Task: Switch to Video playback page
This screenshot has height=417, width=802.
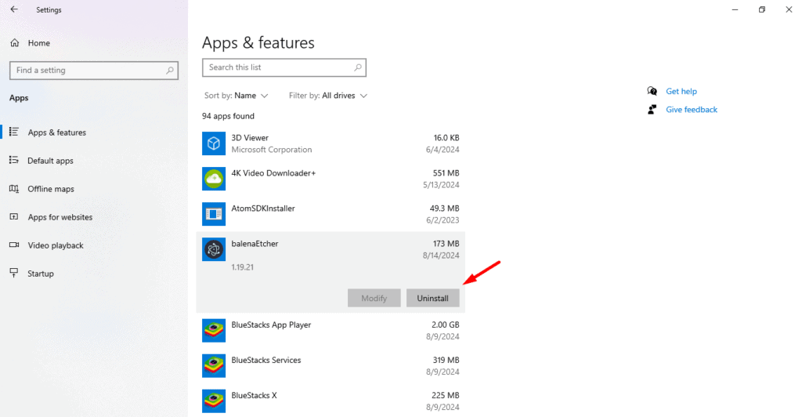Action: click(x=56, y=245)
